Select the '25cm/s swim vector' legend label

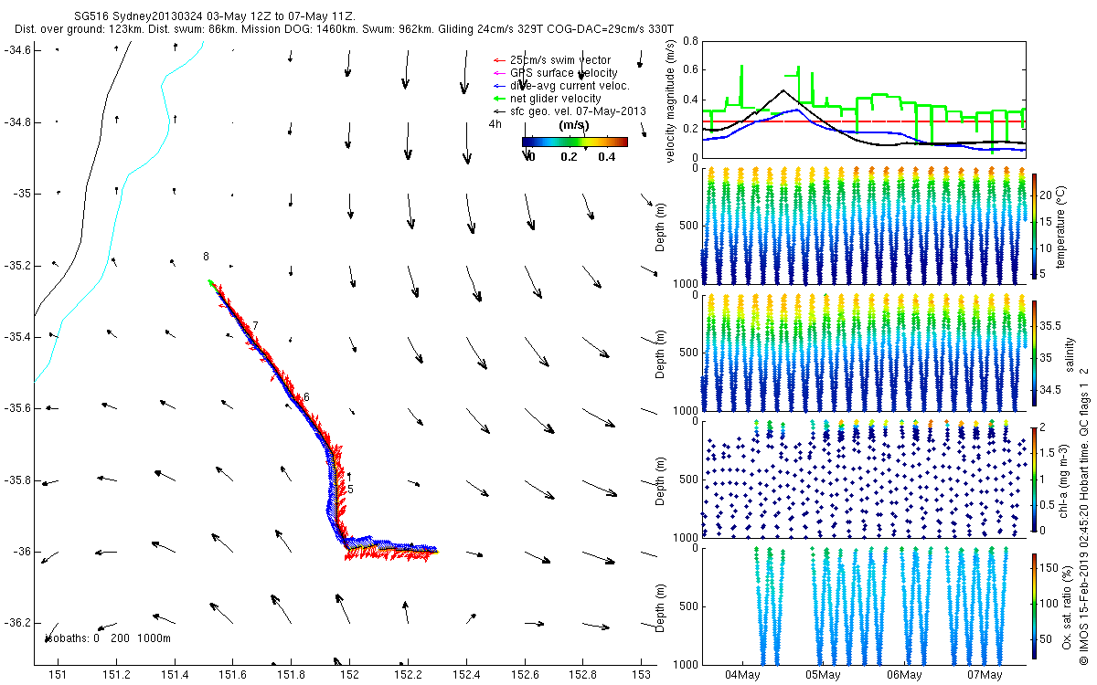pos(560,60)
